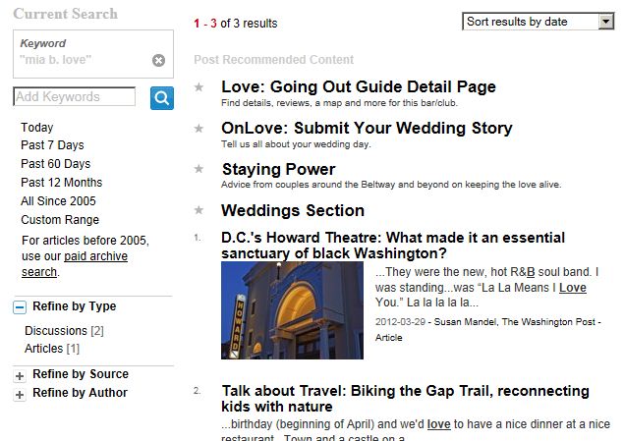Click the underlined love in the Travel snippet
Viewport: 624px width, 441px height.
[x=438, y=424]
